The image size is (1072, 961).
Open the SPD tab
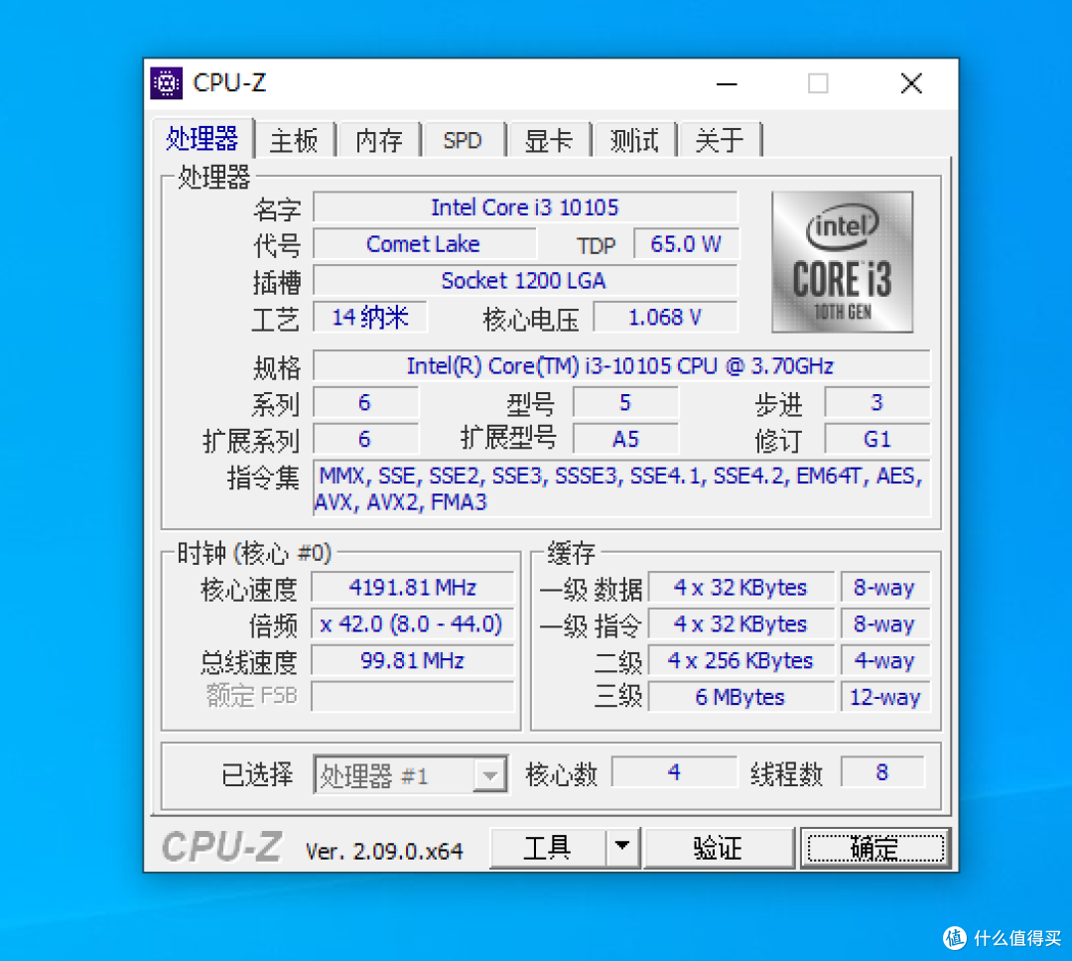point(463,141)
